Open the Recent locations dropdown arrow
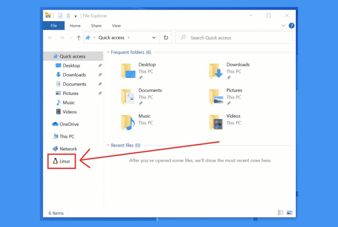Screen dimensions: 338x227 pyautogui.click(x=71, y=38)
